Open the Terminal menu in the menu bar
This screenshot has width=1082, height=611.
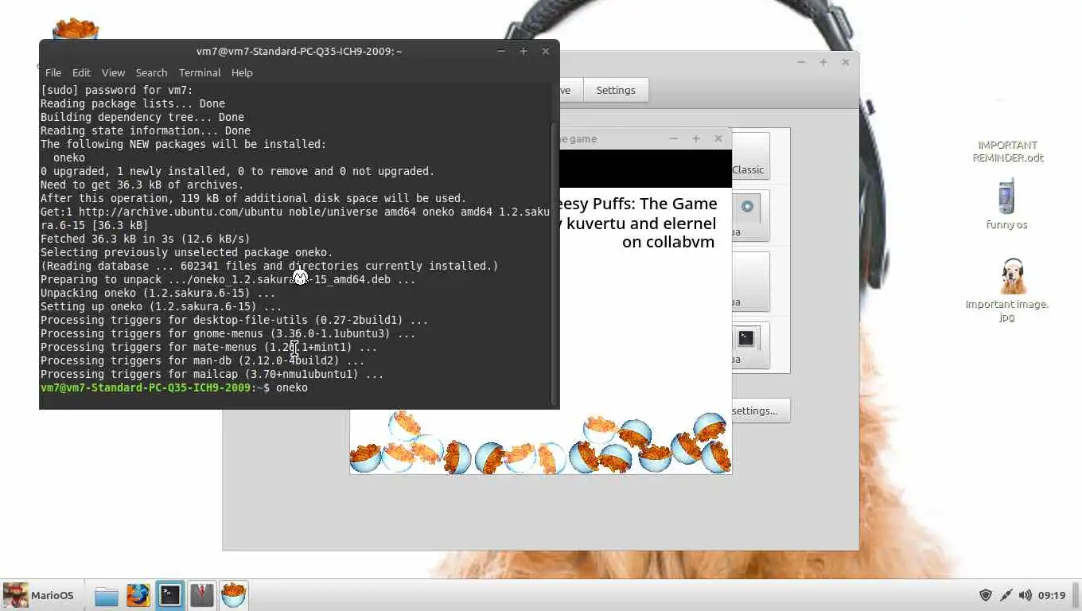click(x=200, y=72)
